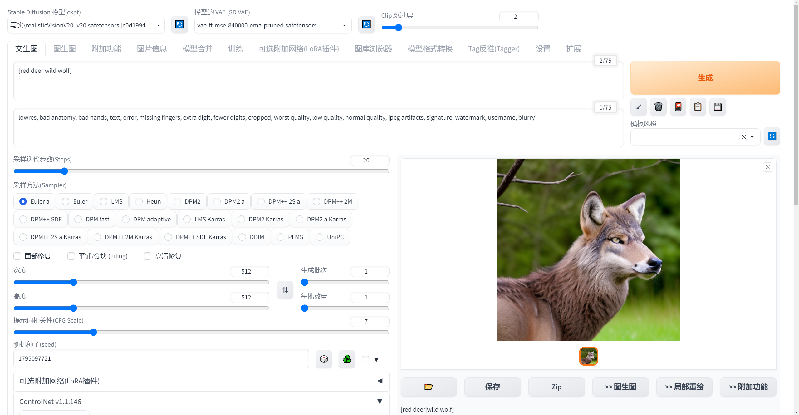
Task: Enable the 面部修复 checkbox
Action: (17, 256)
